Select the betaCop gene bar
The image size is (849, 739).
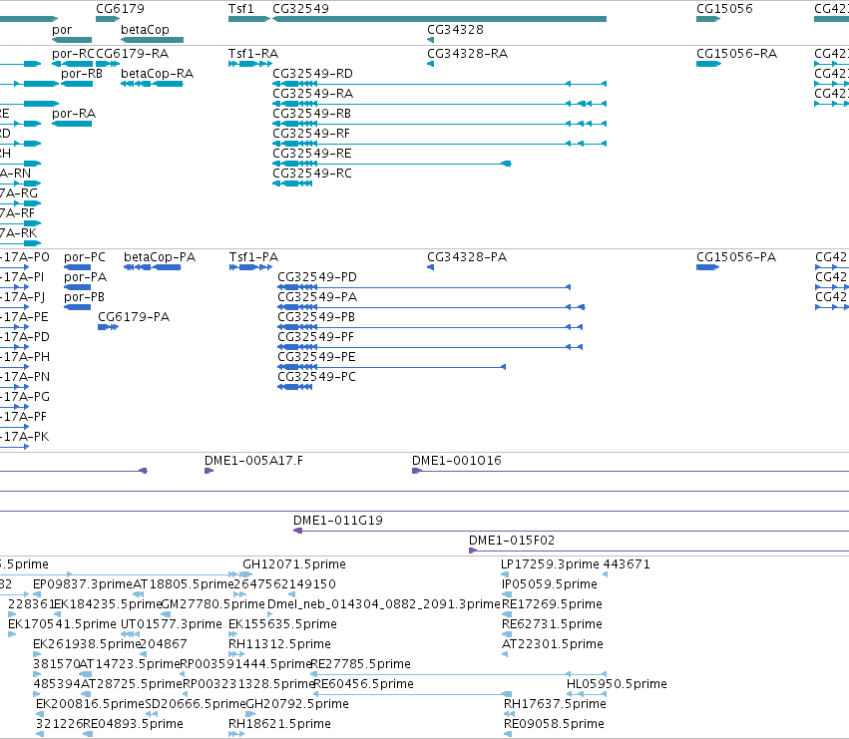pyautogui.click(x=153, y=40)
